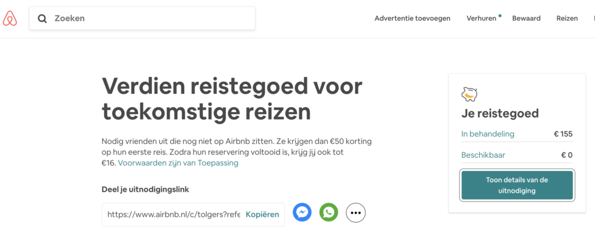The height and width of the screenshot is (251, 595).
Task: Click Kopiëren to copy invite link
Action: click(x=262, y=214)
